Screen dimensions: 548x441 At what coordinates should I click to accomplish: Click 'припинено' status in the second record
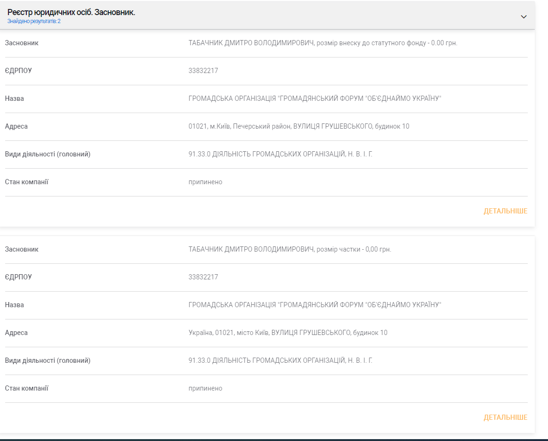[x=205, y=388]
